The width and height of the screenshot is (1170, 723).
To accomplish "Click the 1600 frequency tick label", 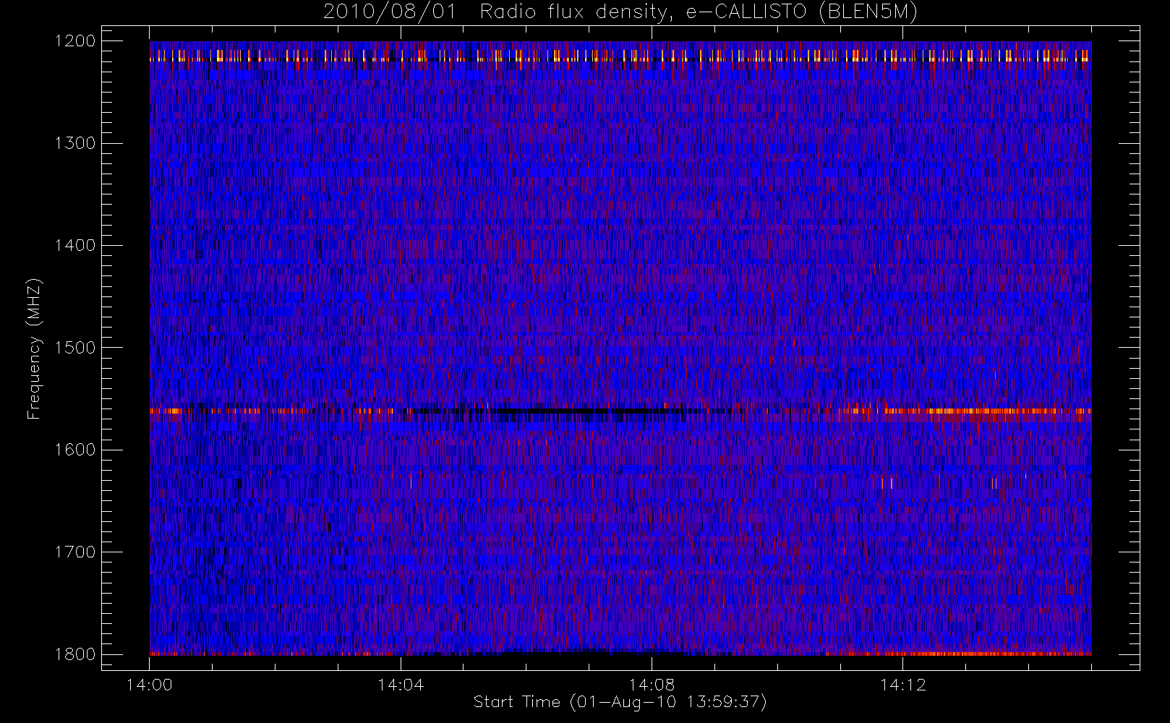I will point(76,450).
